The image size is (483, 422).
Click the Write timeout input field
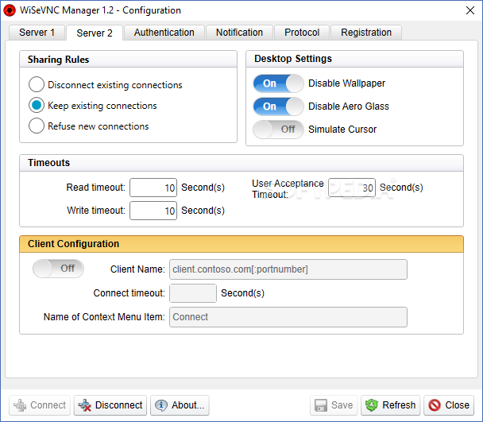pyautogui.click(x=153, y=211)
